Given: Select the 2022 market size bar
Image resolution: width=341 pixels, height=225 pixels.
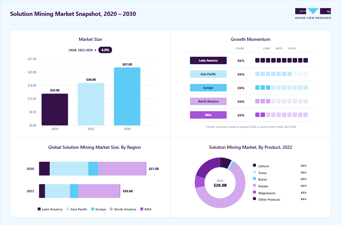Looking at the screenshot, I should [x=91, y=104].
